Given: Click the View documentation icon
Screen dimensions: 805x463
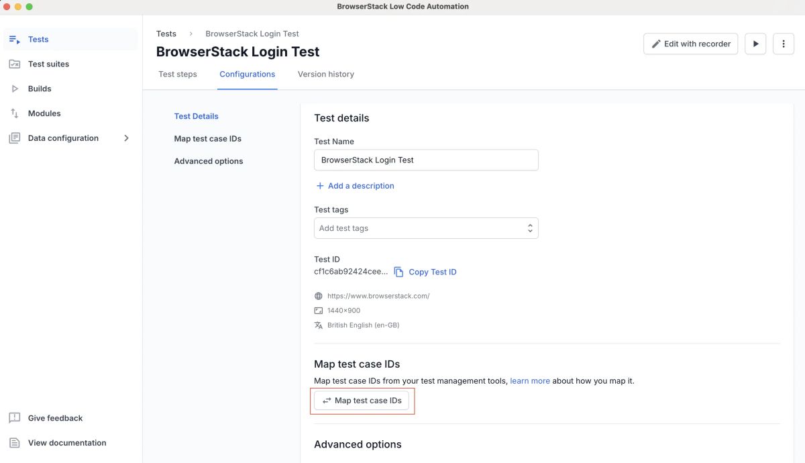Looking at the screenshot, I should [14, 443].
